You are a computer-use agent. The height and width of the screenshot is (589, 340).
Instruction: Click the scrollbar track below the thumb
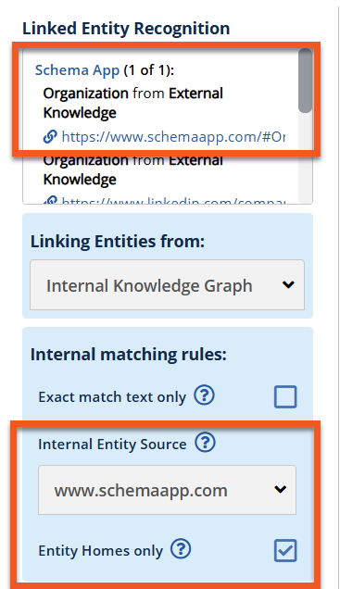(306, 157)
